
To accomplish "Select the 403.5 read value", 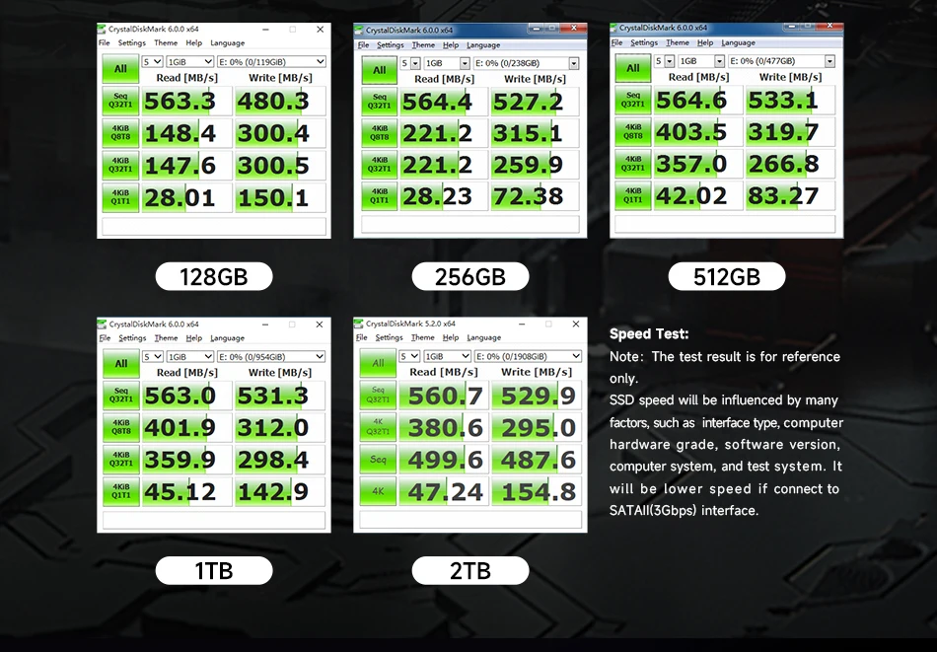I will pyautogui.click(x=698, y=132).
